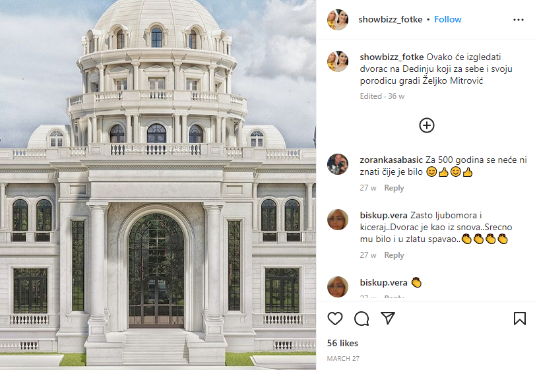
Task: Click the castle post image
Action: pos(158,185)
